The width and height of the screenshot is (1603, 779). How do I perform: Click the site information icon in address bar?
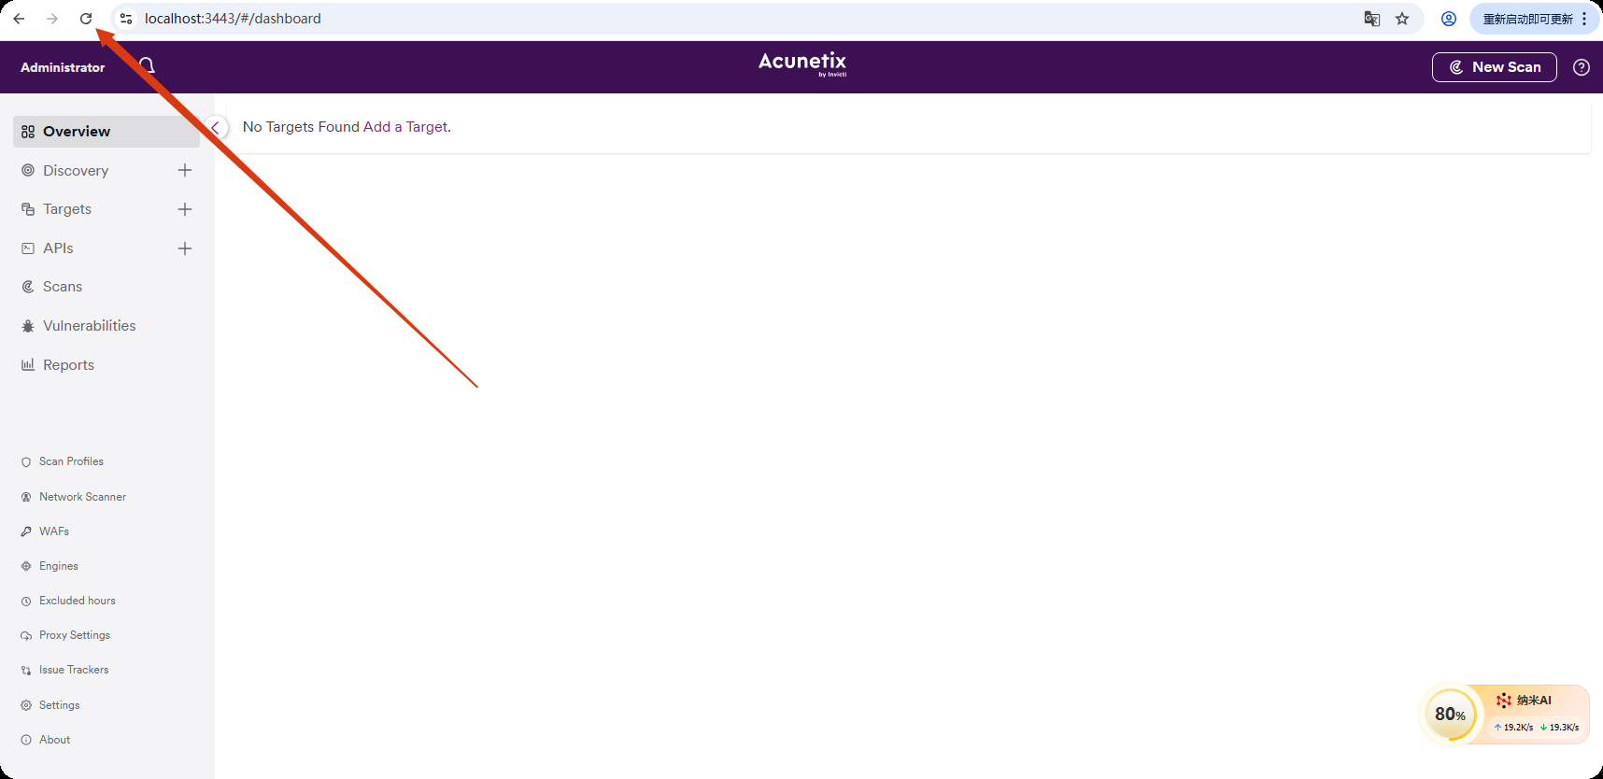click(x=126, y=19)
